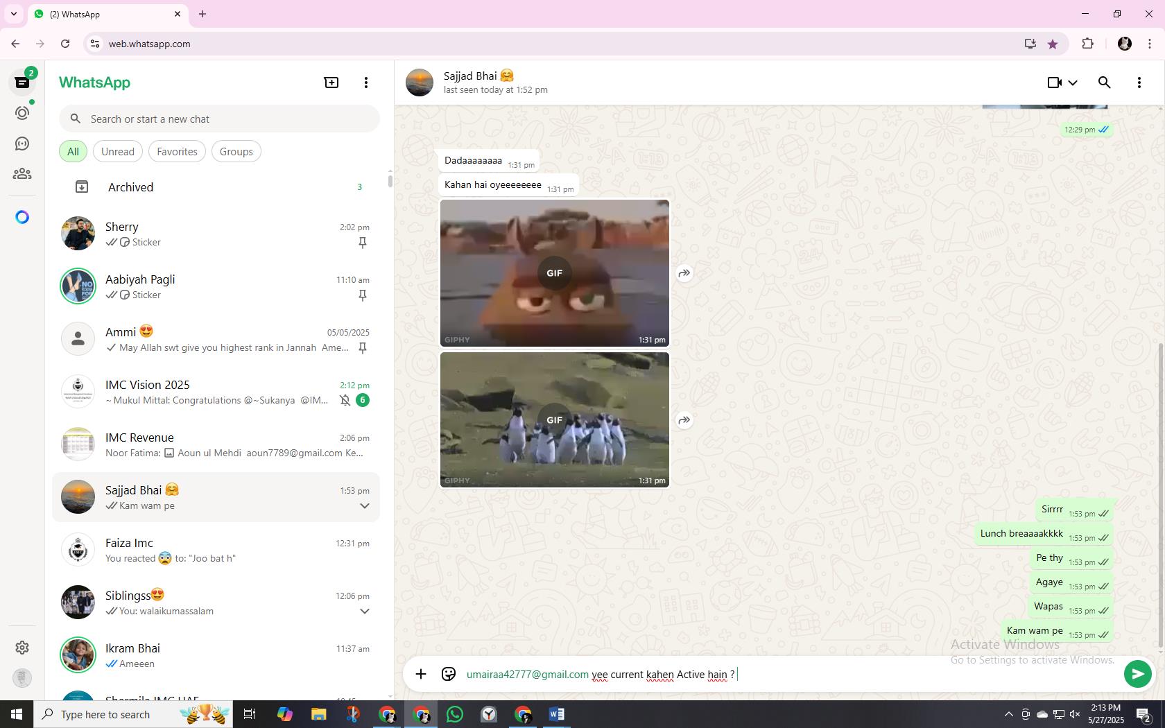Start a video call with Sajjad Bhai
Screen dimensions: 1165x728
pyautogui.click(x=1054, y=83)
